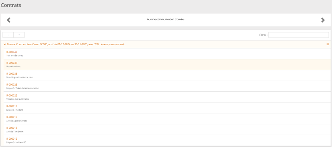Click the previous communication left arrow
The height and width of the screenshot is (147, 332).
(x=9, y=20)
